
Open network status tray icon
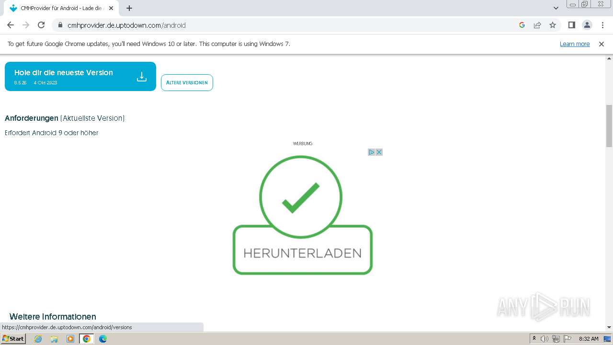coord(556,339)
